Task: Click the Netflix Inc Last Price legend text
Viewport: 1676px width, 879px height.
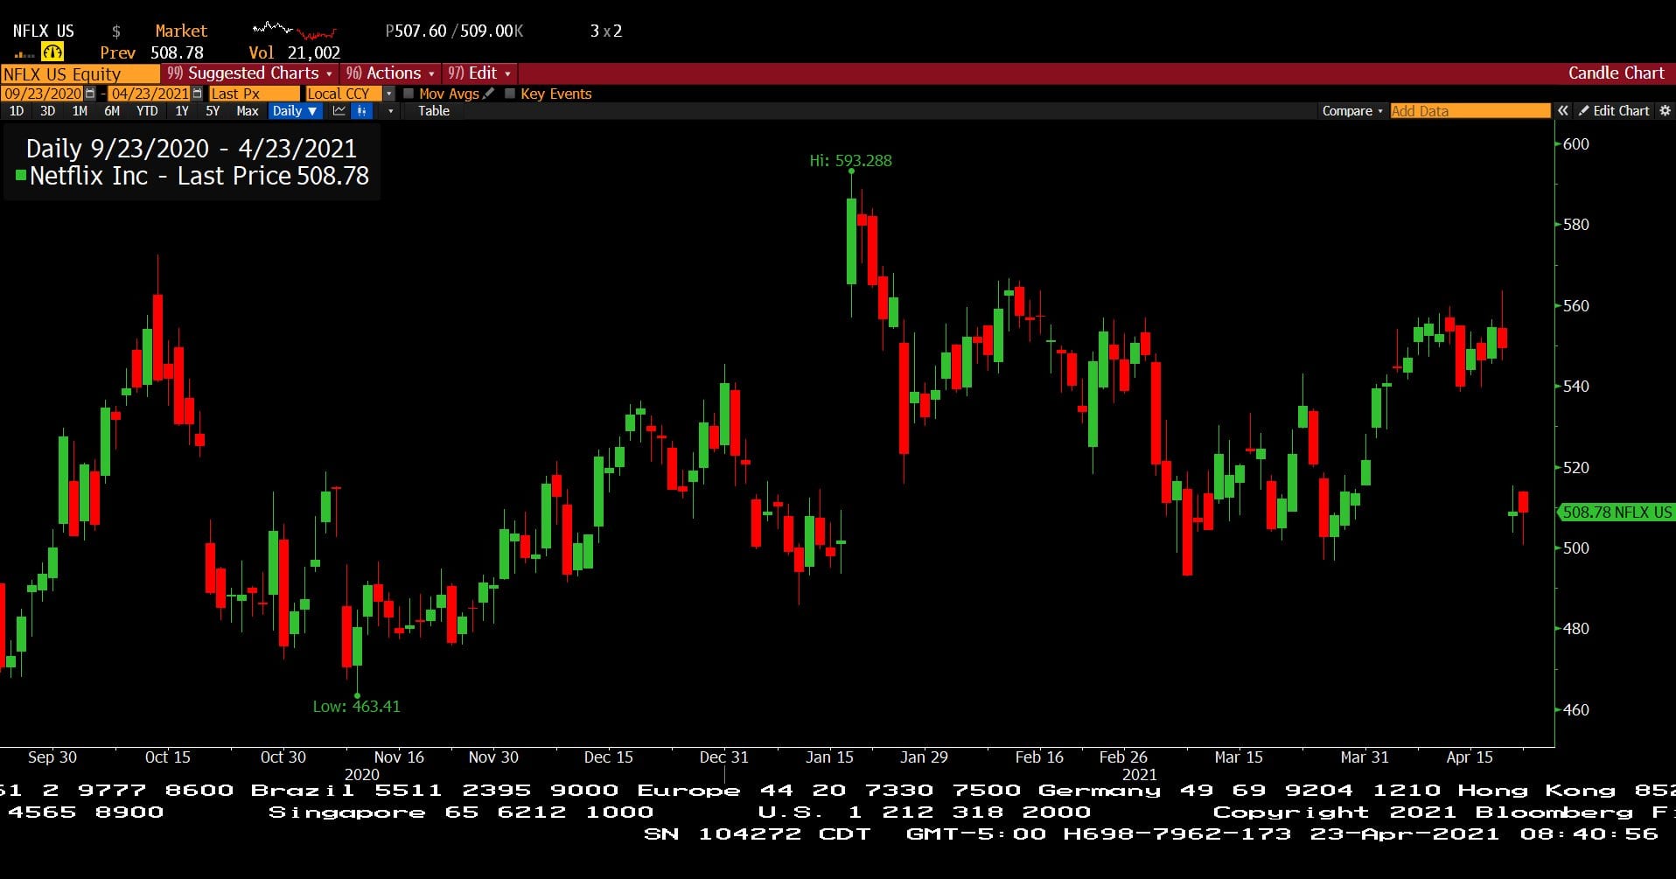Action: click(199, 176)
